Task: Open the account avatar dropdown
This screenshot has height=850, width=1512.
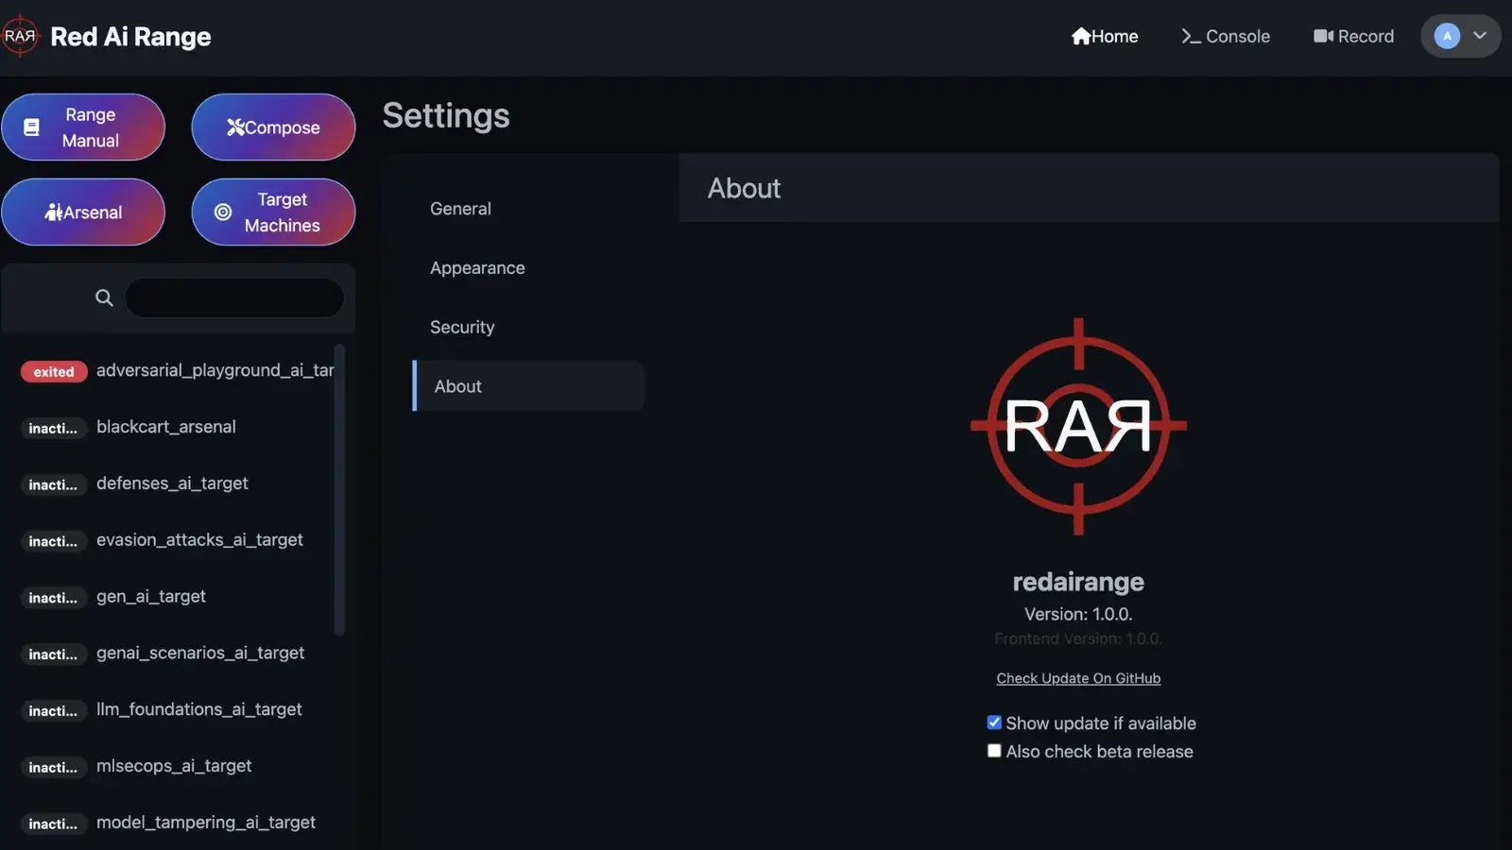Action: [x=1445, y=36]
